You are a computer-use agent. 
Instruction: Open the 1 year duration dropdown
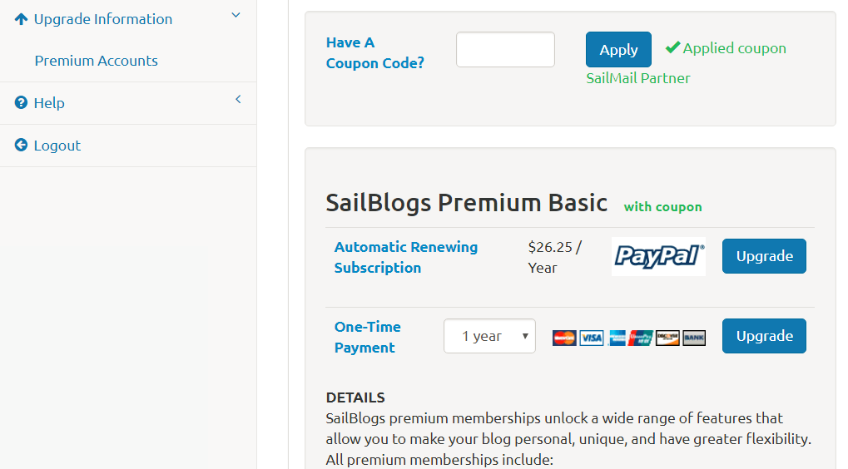tap(489, 336)
